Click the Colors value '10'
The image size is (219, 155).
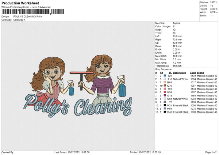tap(212, 6)
